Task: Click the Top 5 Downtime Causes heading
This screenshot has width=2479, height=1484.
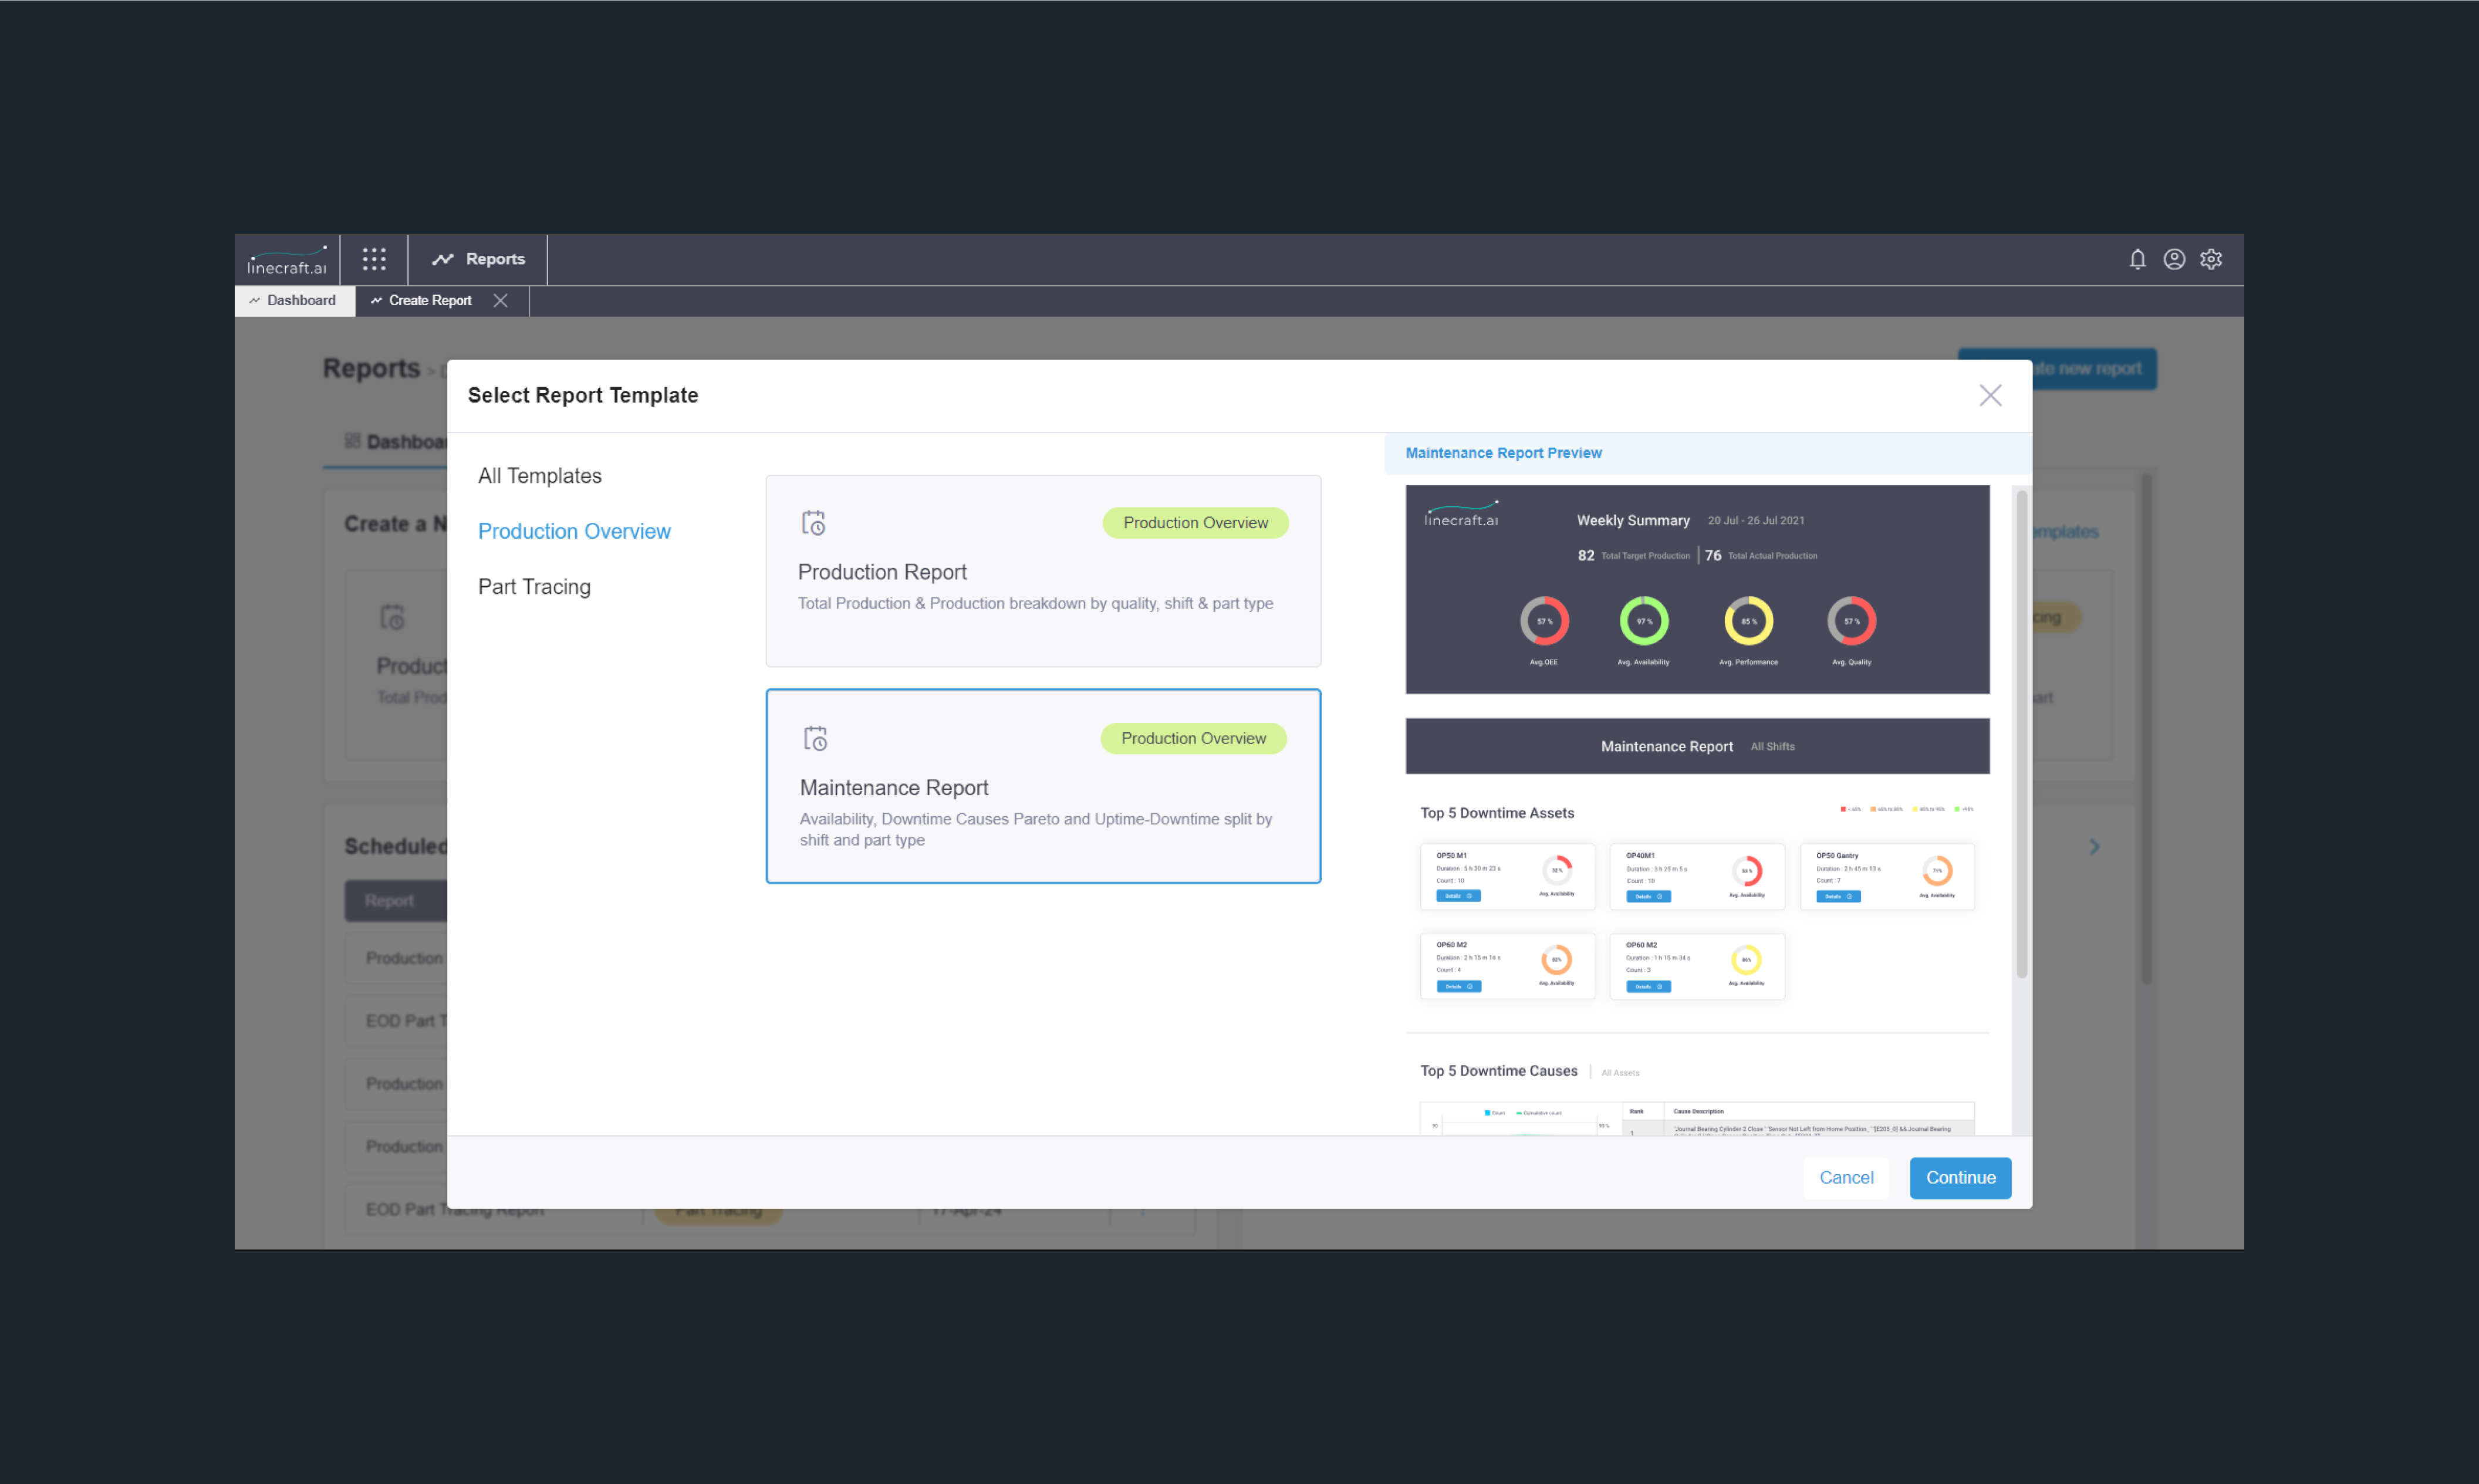Action: [1499, 1071]
